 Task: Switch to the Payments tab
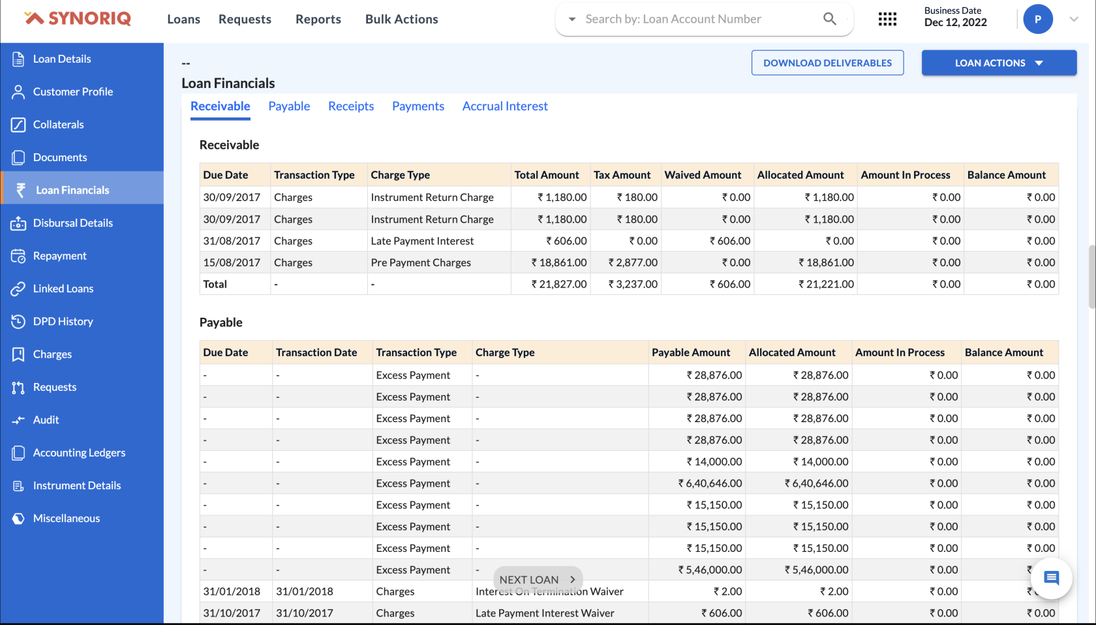coord(418,106)
